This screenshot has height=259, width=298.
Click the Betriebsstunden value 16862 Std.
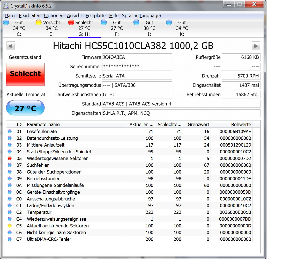(x=241, y=95)
